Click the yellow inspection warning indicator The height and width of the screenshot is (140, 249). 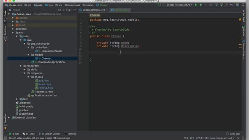point(240,19)
